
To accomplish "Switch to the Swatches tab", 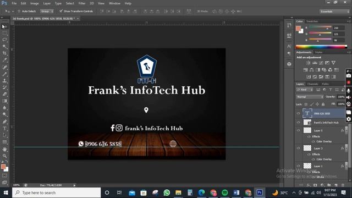I will click(312, 21).
